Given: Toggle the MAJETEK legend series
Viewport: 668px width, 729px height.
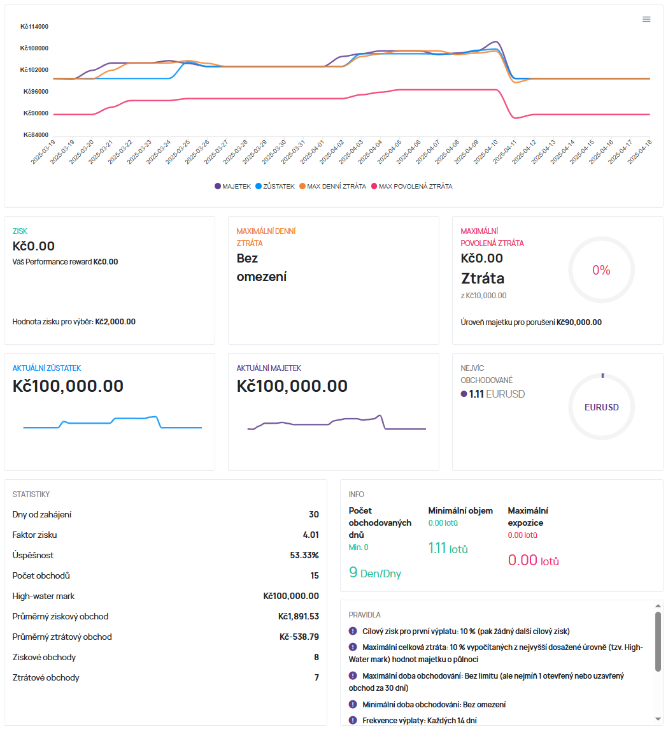Looking at the screenshot, I should click(x=232, y=187).
